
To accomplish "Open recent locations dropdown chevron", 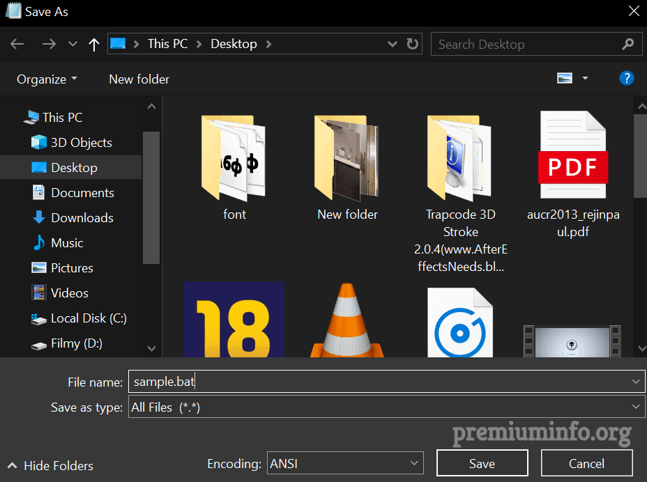I will coord(73,44).
